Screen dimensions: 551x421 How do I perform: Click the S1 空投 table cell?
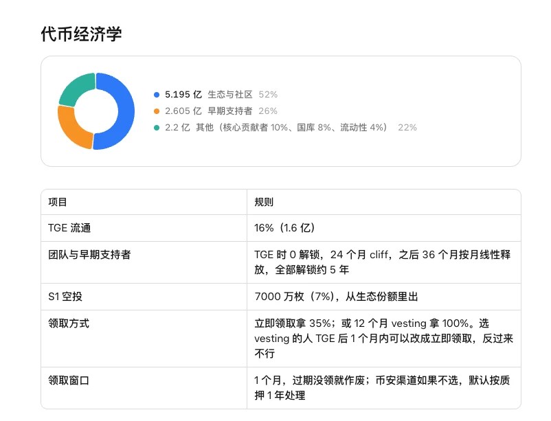click(x=144, y=297)
